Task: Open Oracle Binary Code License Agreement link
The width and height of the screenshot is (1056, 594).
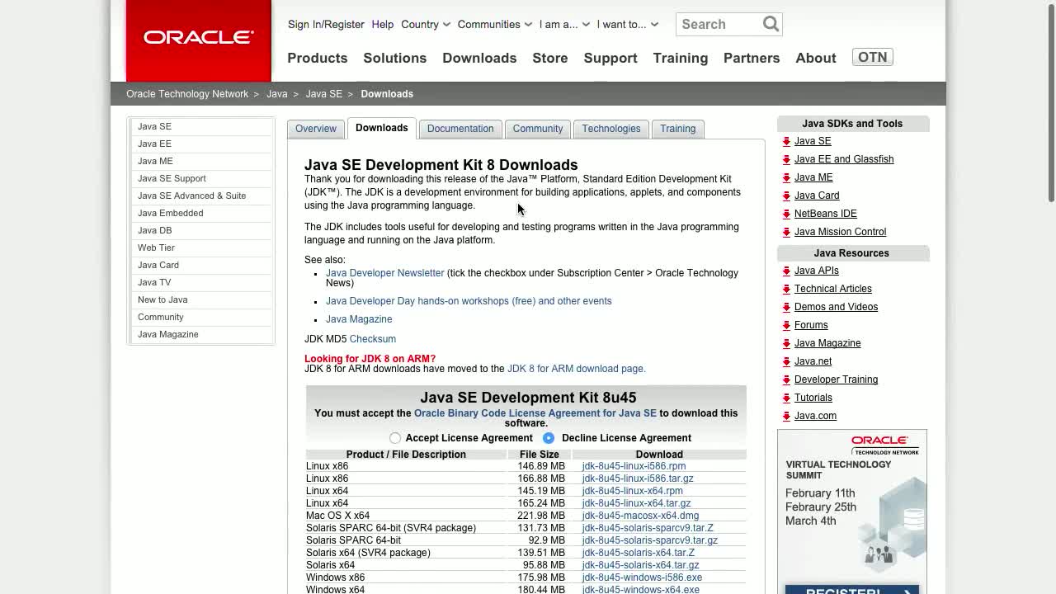Action: [x=535, y=413]
